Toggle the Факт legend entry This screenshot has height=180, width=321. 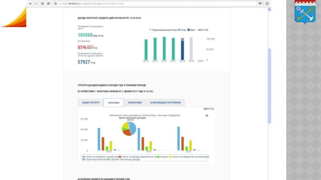pyautogui.click(x=191, y=30)
